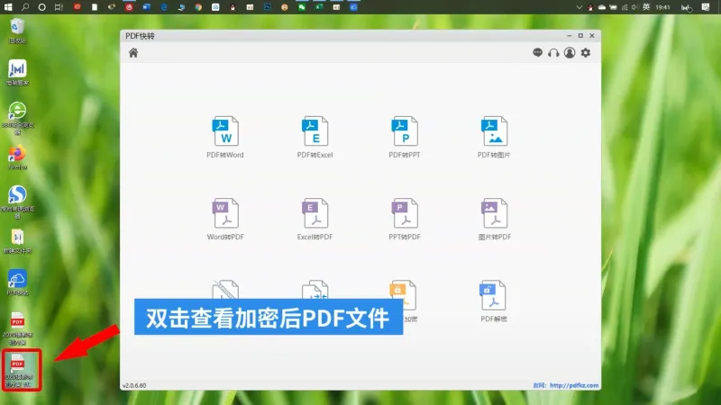This screenshot has width=721, height=405.
Task: Open the user account icon
Action: [570, 53]
